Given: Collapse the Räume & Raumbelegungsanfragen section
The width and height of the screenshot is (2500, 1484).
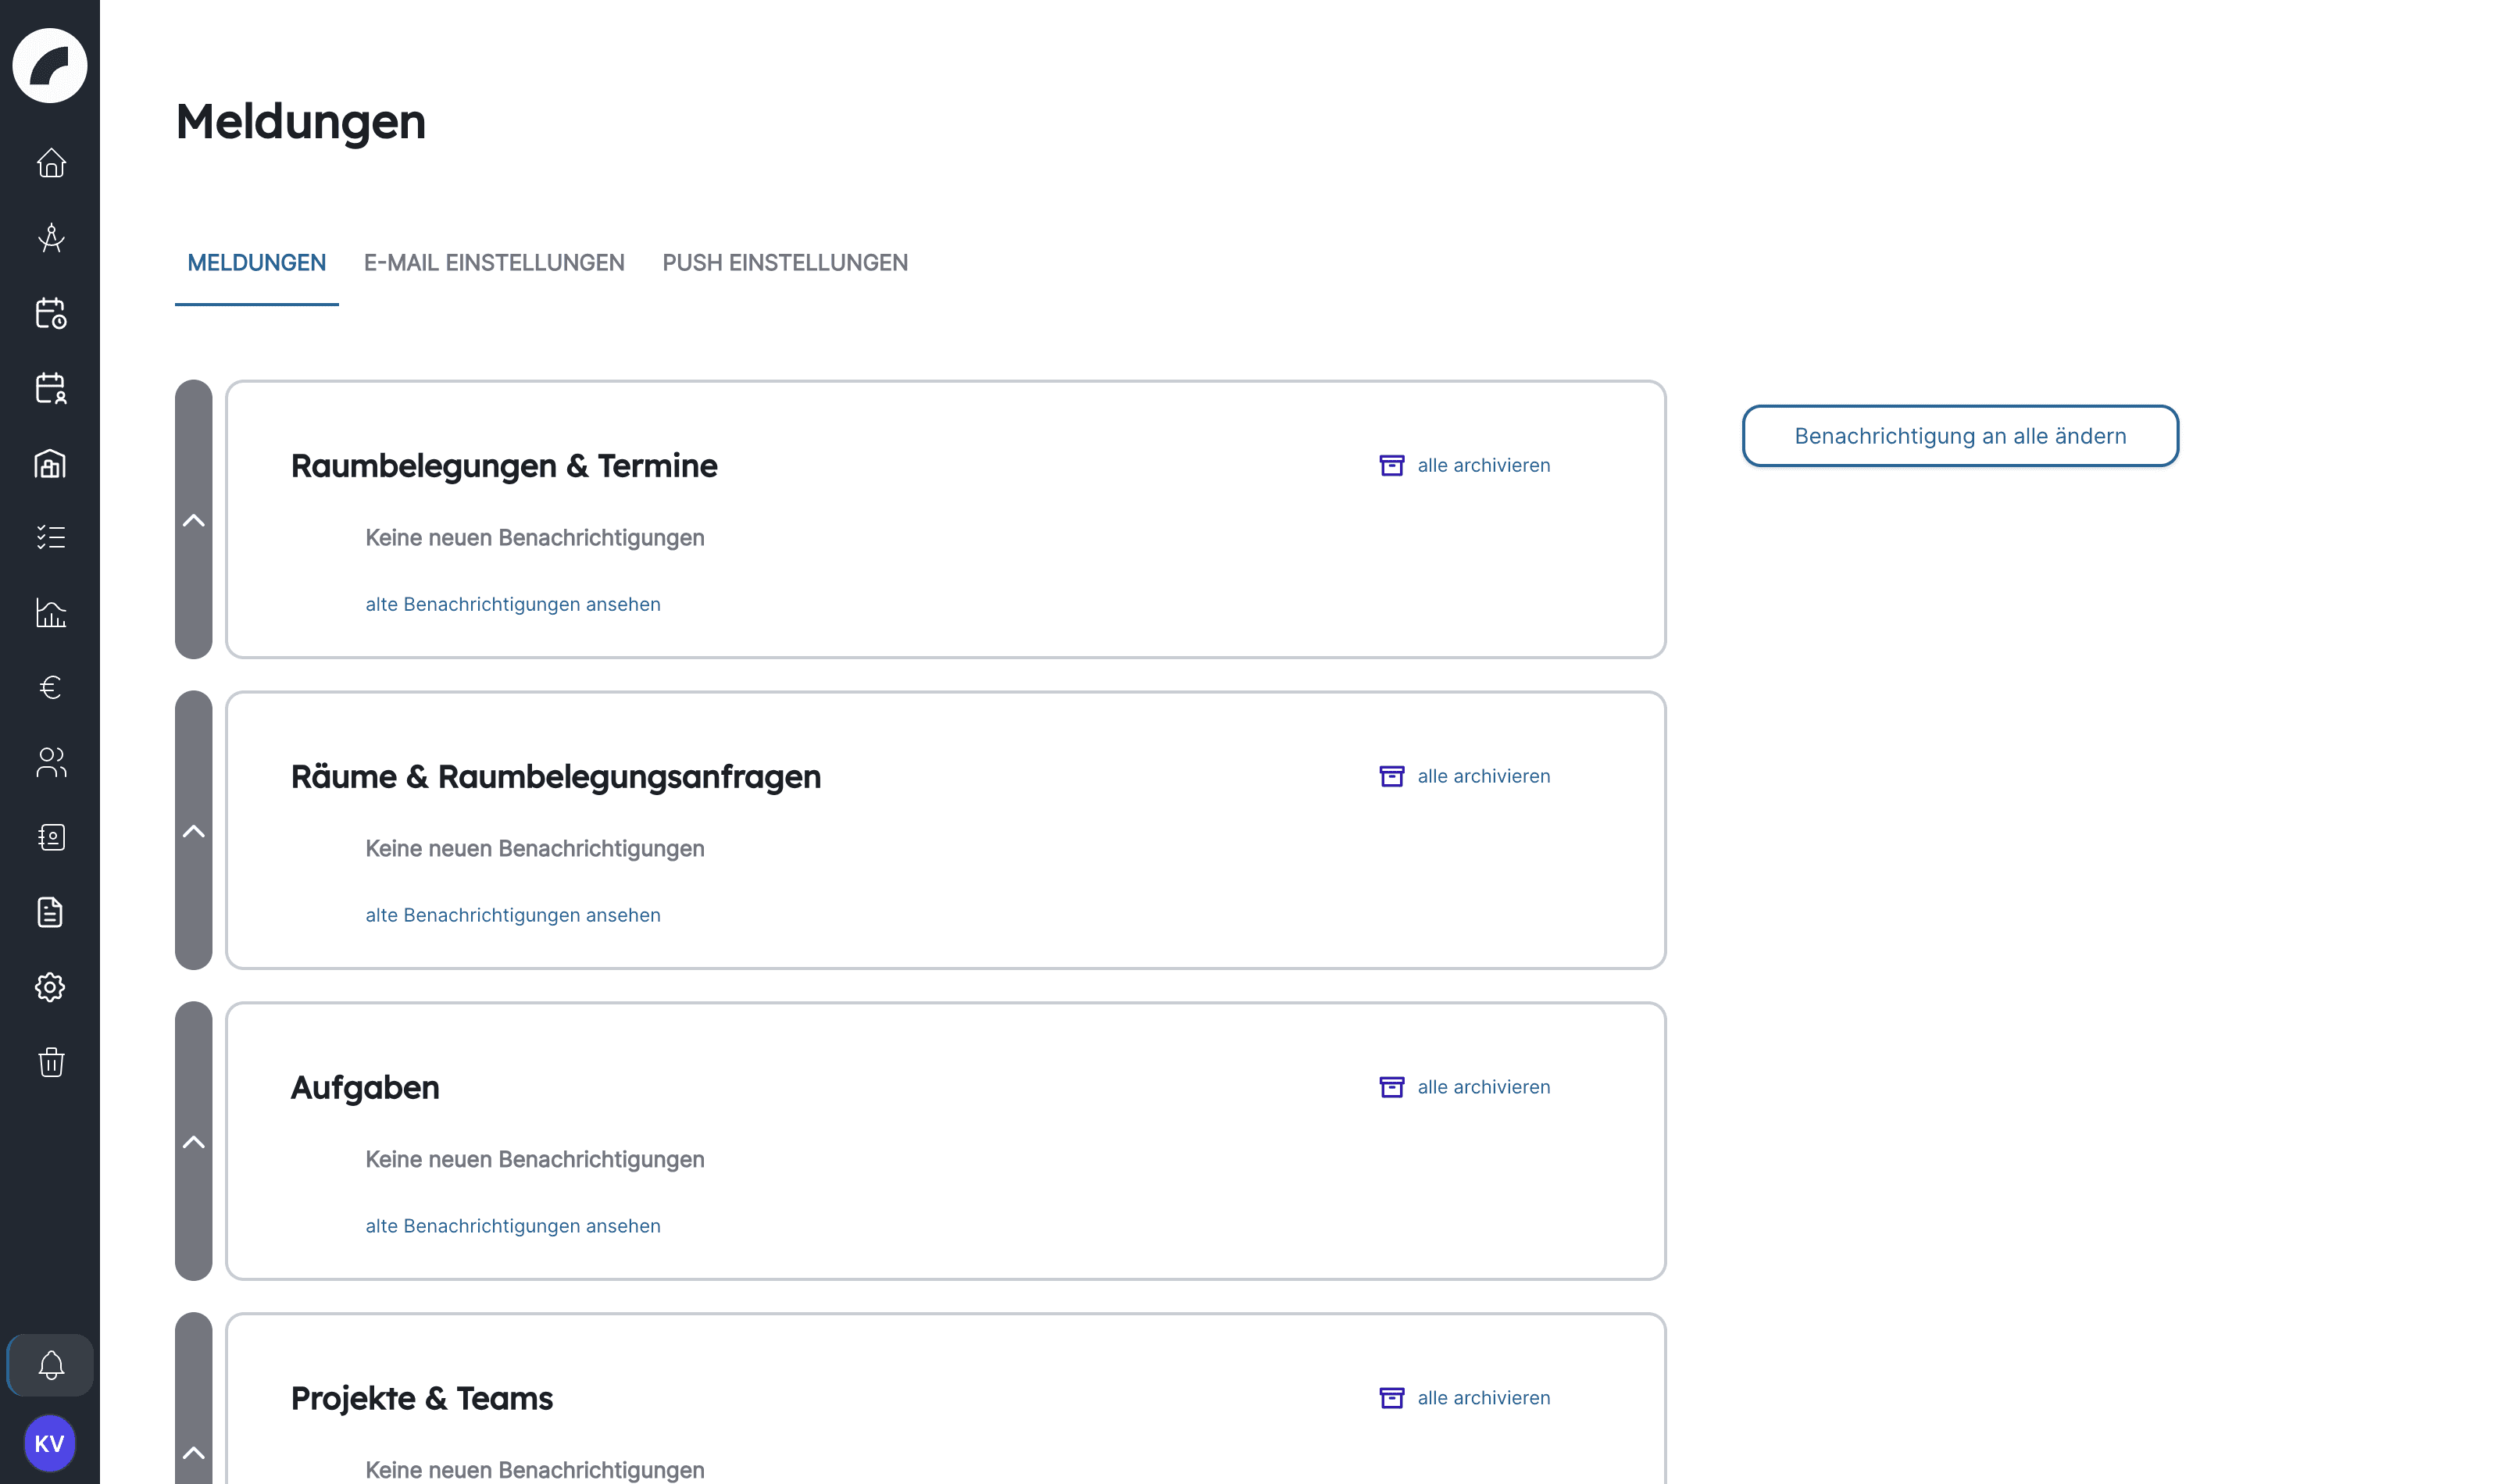Looking at the screenshot, I should click(194, 831).
